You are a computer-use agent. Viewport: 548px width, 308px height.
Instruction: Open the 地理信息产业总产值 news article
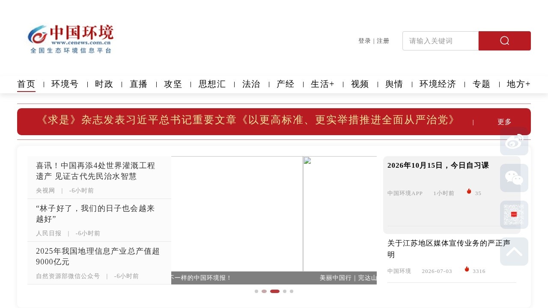tap(98, 256)
